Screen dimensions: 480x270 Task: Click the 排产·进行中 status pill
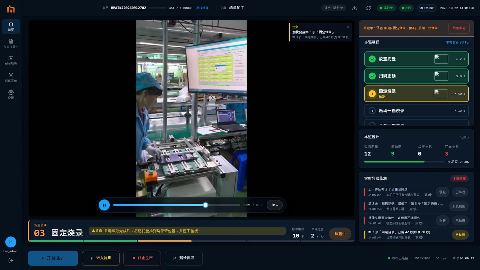tap(334, 8)
